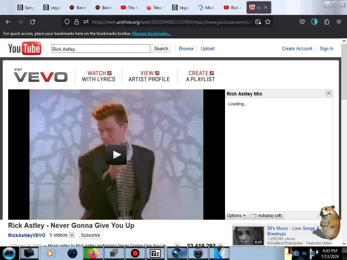The width and height of the screenshot is (347, 260).
Task: Click the translate page icon in address bar
Action: pyautogui.click(x=258, y=22)
